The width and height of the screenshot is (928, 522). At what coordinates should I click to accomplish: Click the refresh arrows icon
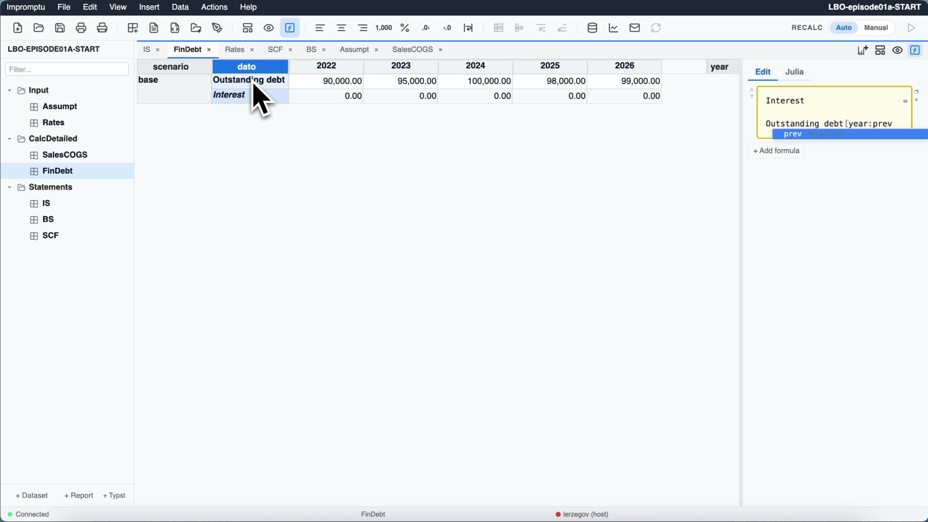pyautogui.click(x=656, y=28)
